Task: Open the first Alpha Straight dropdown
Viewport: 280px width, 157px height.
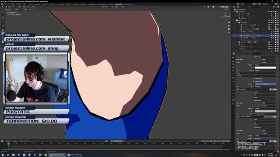Action: [x=269, y=62]
